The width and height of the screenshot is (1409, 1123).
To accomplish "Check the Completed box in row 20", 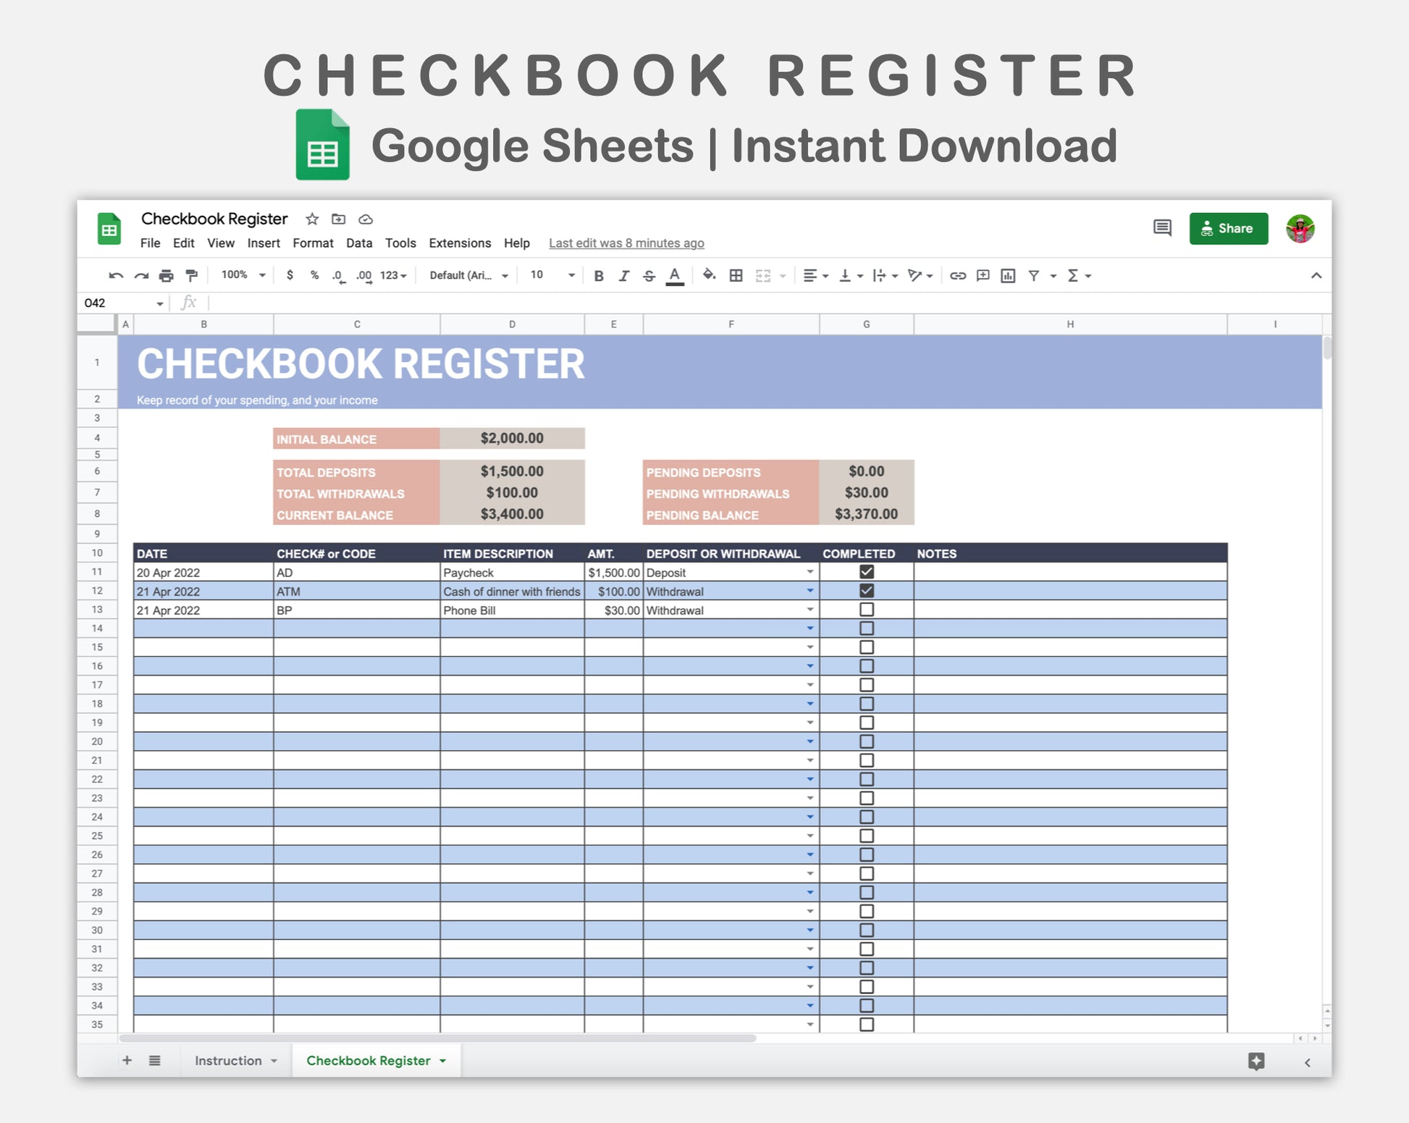I will [x=867, y=741].
